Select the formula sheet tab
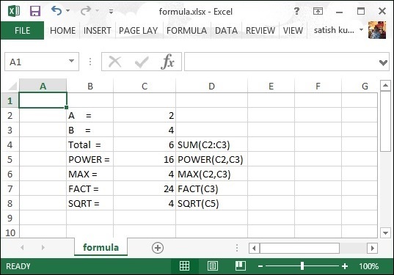This screenshot has height=275, width=394. [x=101, y=247]
